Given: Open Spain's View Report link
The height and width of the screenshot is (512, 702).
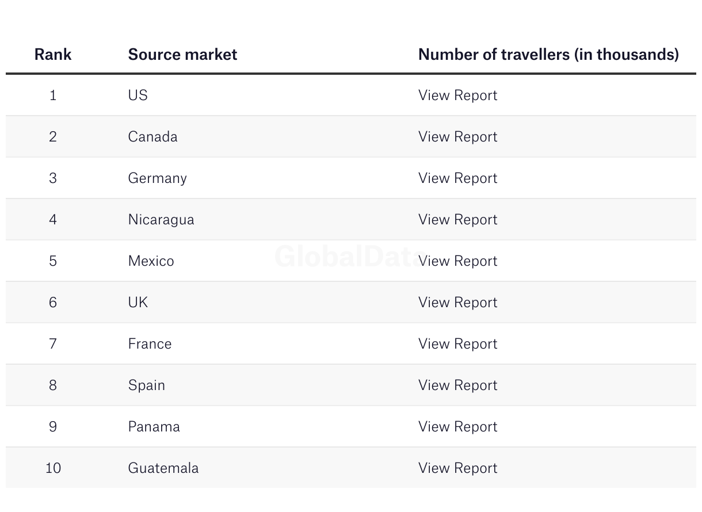Looking at the screenshot, I should pyautogui.click(x=457, y=385).
